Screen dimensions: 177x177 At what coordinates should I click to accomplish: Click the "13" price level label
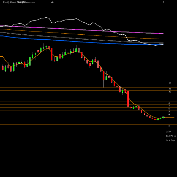[x=170, y=89]
